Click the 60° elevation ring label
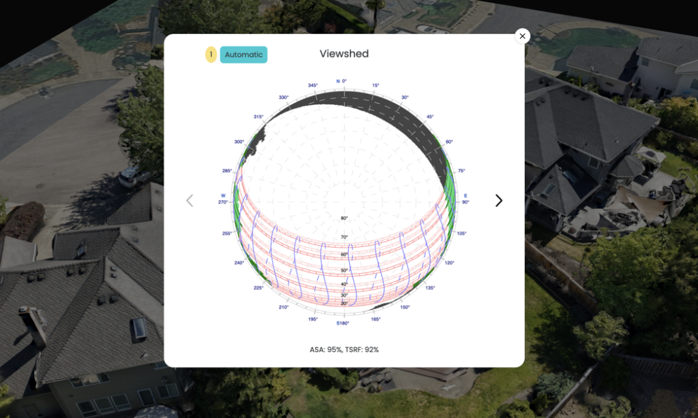 coord(344,254)
